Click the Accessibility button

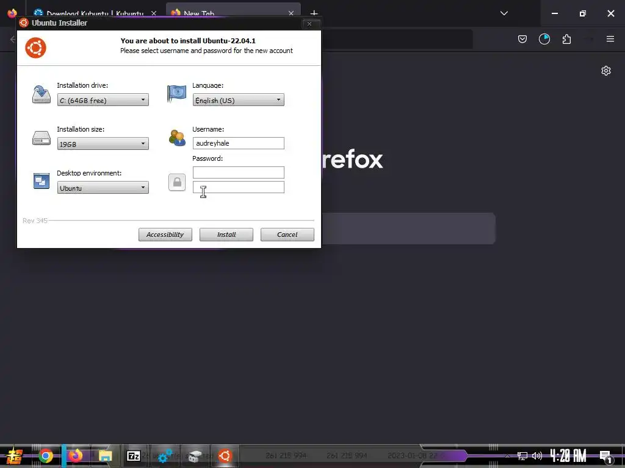165,235
